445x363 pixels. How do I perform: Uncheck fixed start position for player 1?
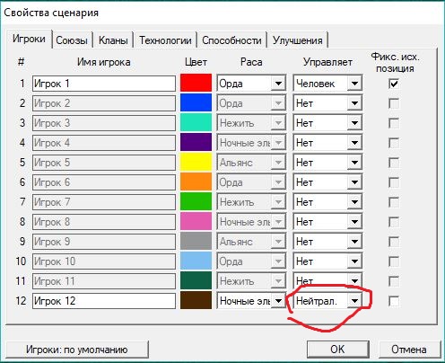click(394, 84)
